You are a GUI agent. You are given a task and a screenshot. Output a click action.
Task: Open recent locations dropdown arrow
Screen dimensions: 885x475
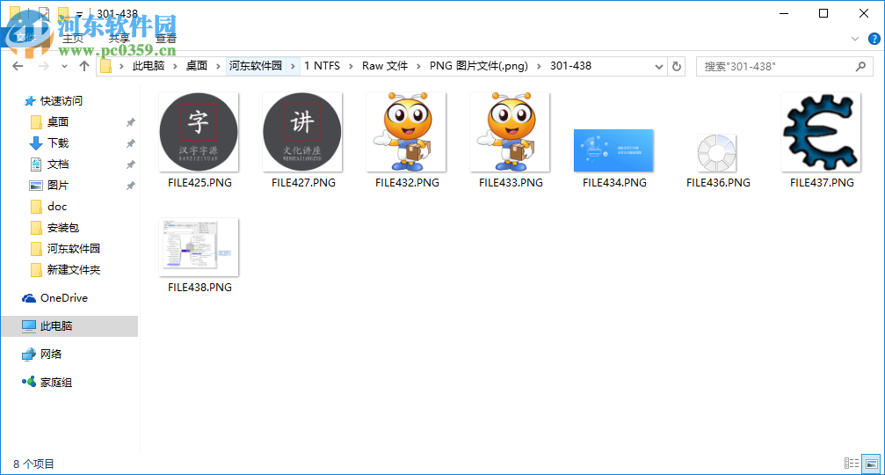click(64, 67)
